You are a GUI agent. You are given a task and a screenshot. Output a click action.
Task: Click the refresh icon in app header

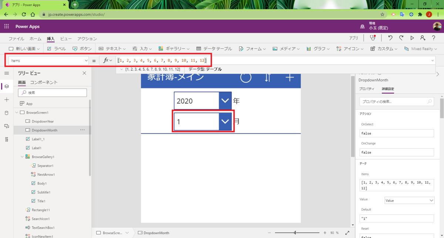pyautogui.click(x=246, y=77)
